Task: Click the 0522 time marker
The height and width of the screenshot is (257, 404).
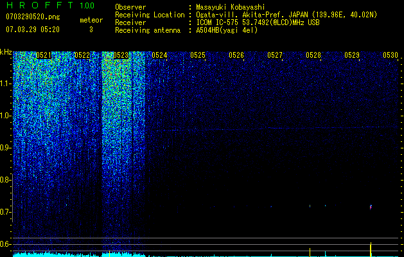Action: [82, 55]
